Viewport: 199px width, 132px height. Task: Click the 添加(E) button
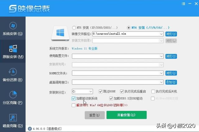(x=171, y=82)
